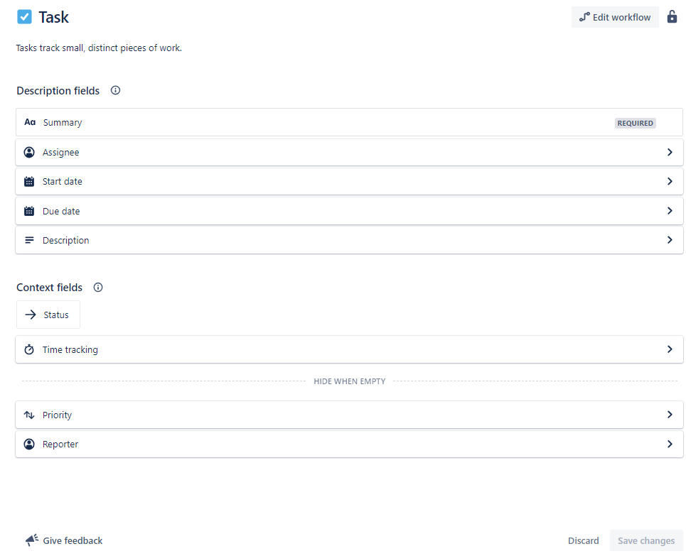The image size is (686, 556).
Task: Expand the Description field chevron
Action: (x=670, y=240)
